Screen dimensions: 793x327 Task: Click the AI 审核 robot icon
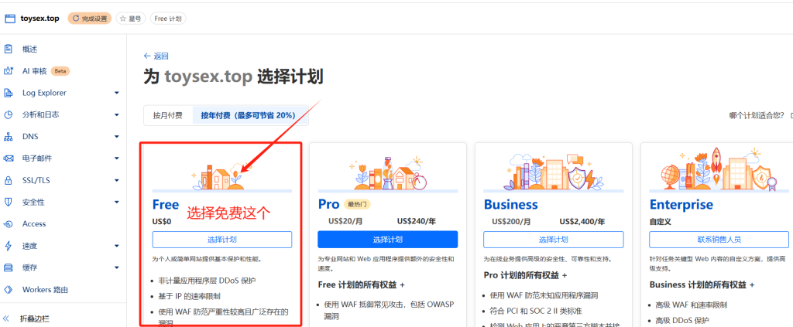[x=8, y=71]
